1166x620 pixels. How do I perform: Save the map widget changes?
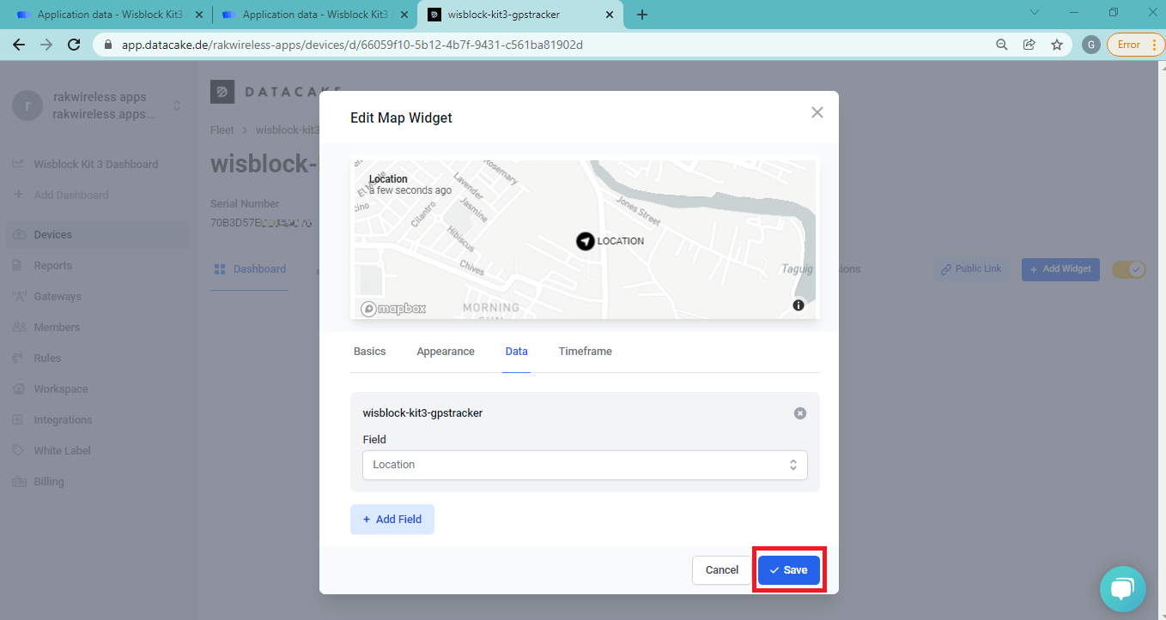(788, 570)
